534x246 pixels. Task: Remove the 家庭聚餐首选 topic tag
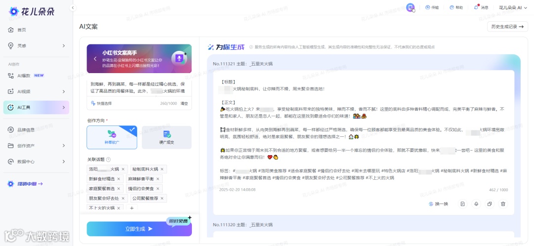click(119, 189)
